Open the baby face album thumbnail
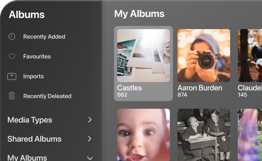The width and height of the screenshot is (262, 161). point(143,135)
